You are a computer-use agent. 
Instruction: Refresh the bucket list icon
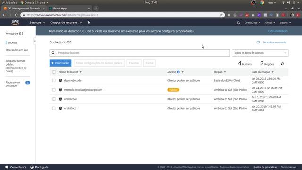click(282, 64)
